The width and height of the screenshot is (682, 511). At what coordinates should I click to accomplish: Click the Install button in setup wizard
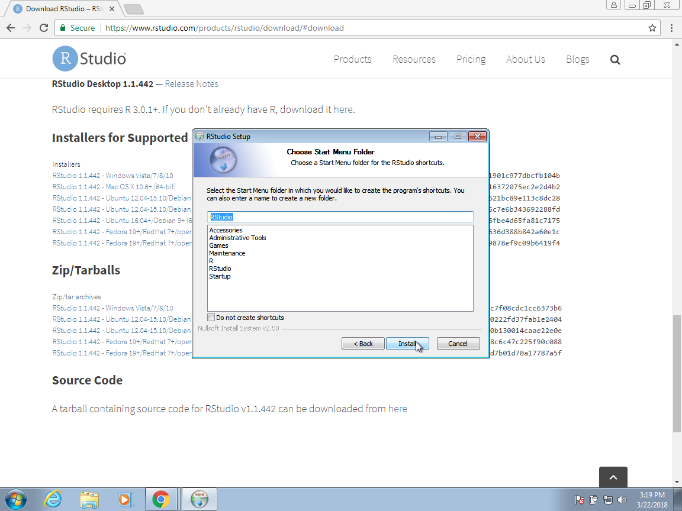coord(407,344)
